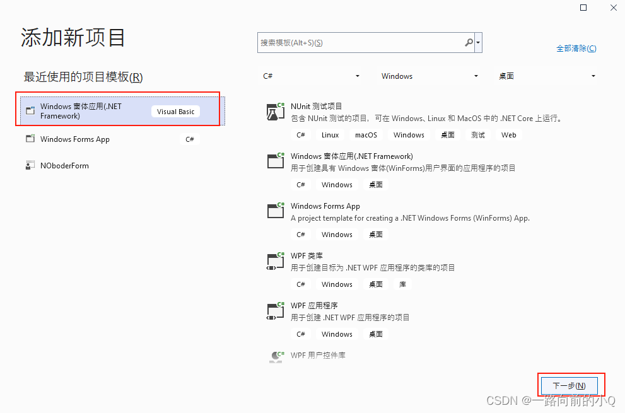
Task: Click the WPF 应用程序 template icon
Action: 276,311
